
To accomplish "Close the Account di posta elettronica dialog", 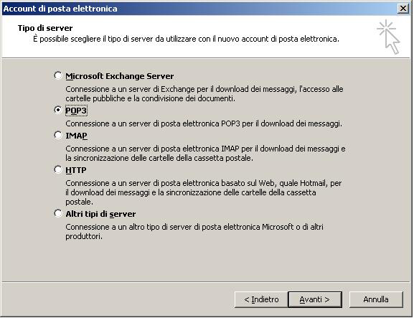I will point(403,9).
